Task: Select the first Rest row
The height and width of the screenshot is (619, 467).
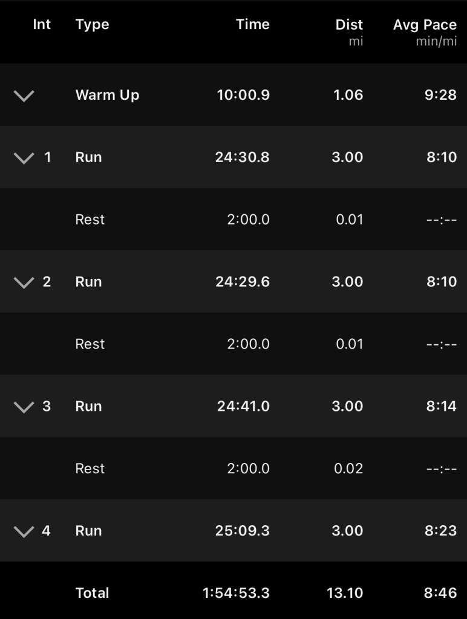Action: click(90, 220)
